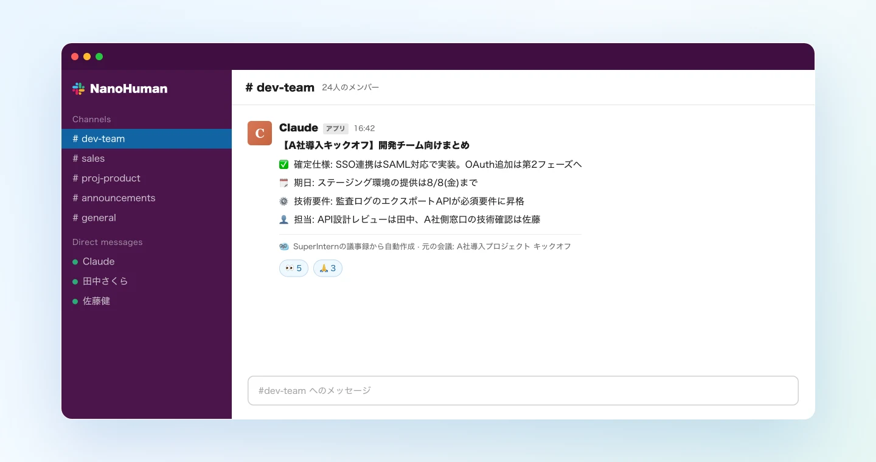Image resolution: width=876 pixels, height=462 pixels.
Task: Open the # proj-product channel
Action: pyautogui.click(x=147, y=178)
